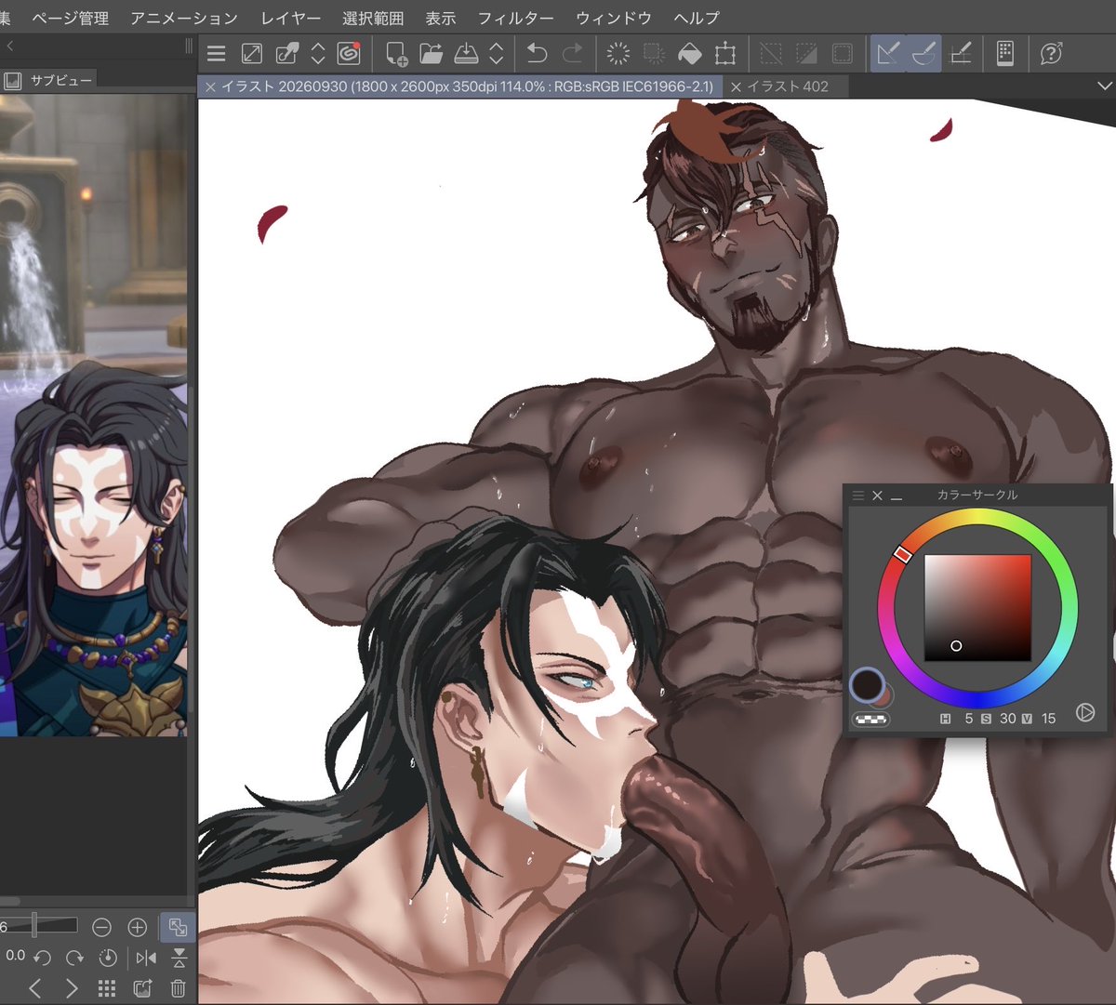Open the 表示 menu

441,18
